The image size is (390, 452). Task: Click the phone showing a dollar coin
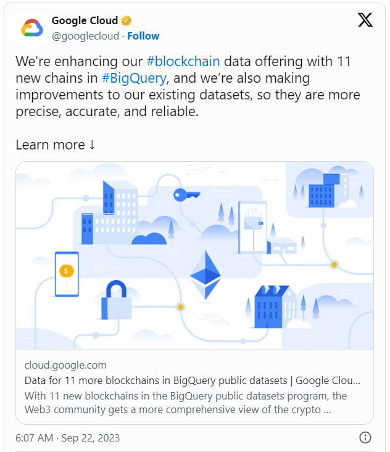(x=67, y=274)
